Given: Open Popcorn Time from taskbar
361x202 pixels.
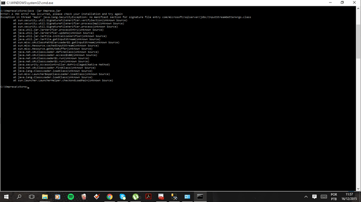Looking at the screenshot, I should click(x=84, y=197).
